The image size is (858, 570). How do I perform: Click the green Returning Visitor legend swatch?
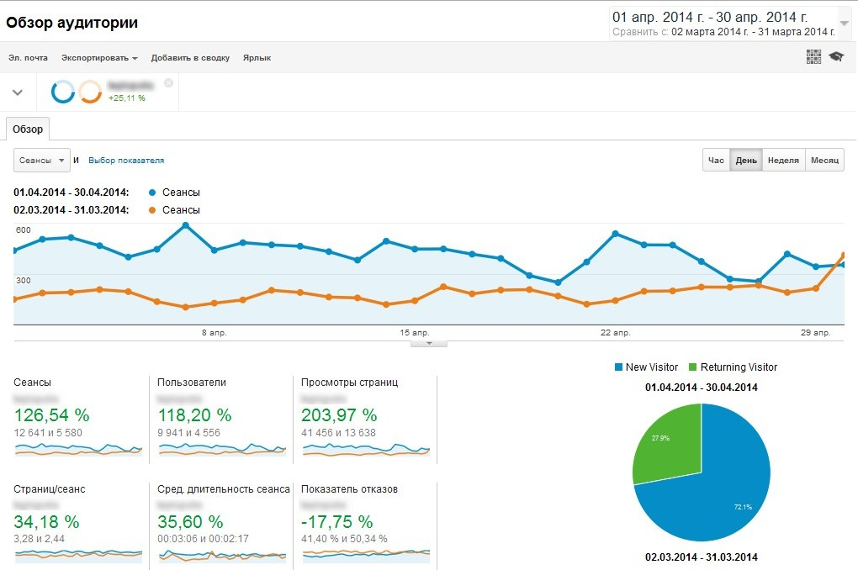(x=693, y=367)
